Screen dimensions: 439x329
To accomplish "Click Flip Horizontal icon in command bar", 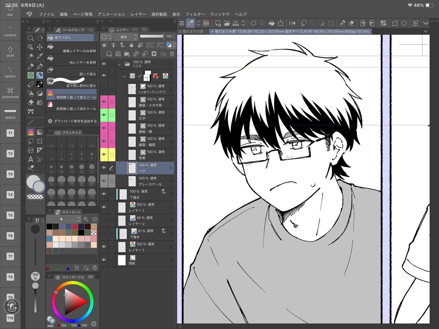I will coord(292,23).
